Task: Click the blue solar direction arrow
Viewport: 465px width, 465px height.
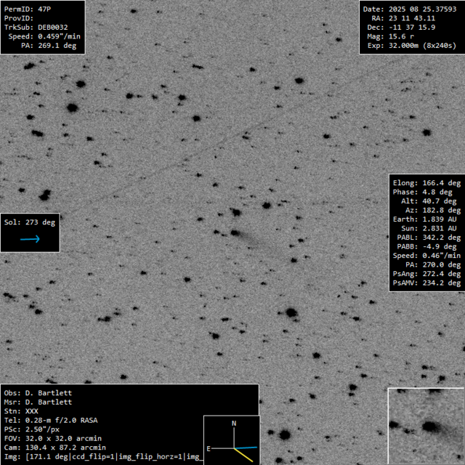Action: click(x=30, y=238)
